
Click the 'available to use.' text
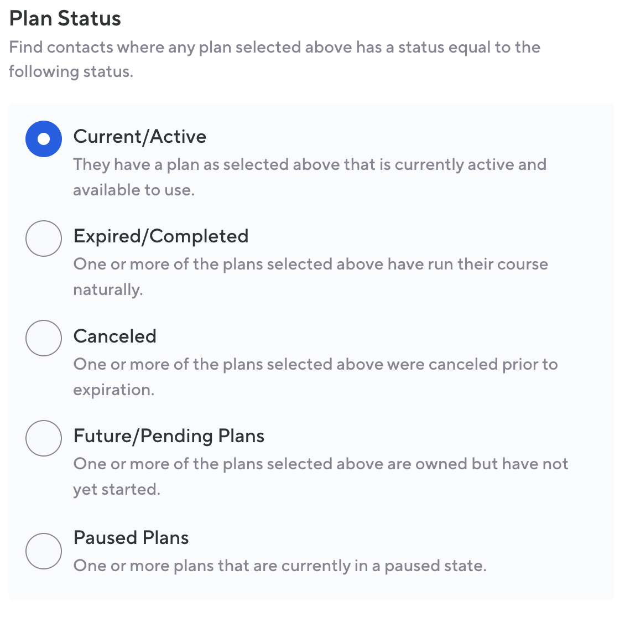(x=134, y=190)
